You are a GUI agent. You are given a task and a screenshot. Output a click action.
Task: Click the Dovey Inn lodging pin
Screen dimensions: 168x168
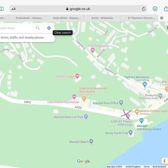161,96
